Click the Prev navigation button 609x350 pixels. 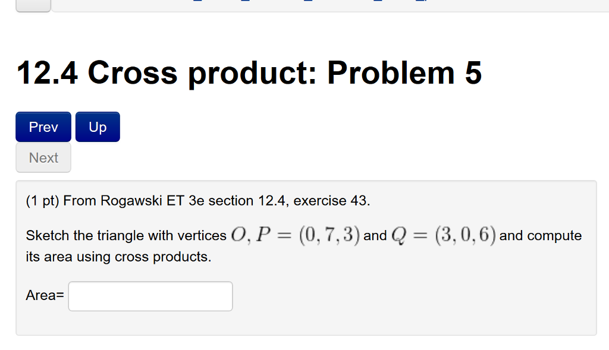(x=43, y=126)
